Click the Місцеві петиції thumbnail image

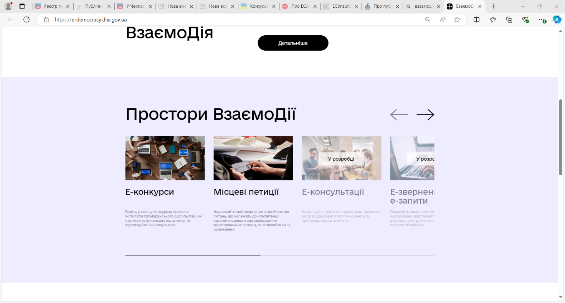point(253,158)
